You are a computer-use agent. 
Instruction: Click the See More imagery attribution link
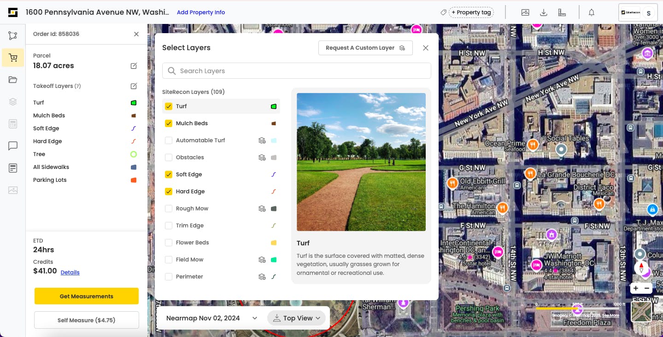[x=610, y=315]
